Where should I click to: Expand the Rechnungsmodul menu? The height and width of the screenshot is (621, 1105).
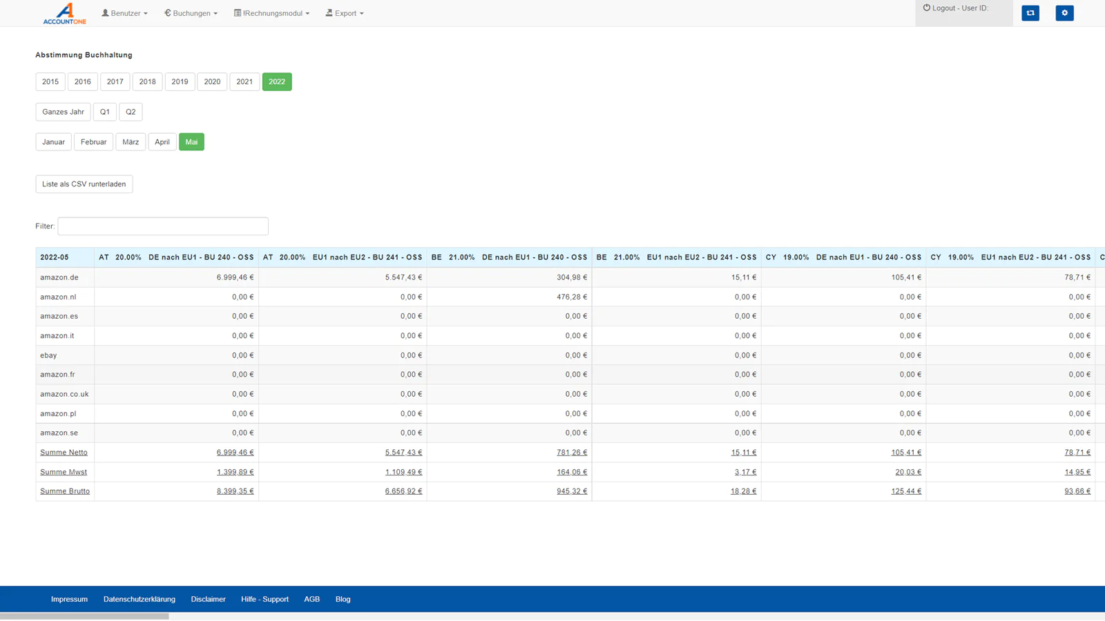[271, 13]
